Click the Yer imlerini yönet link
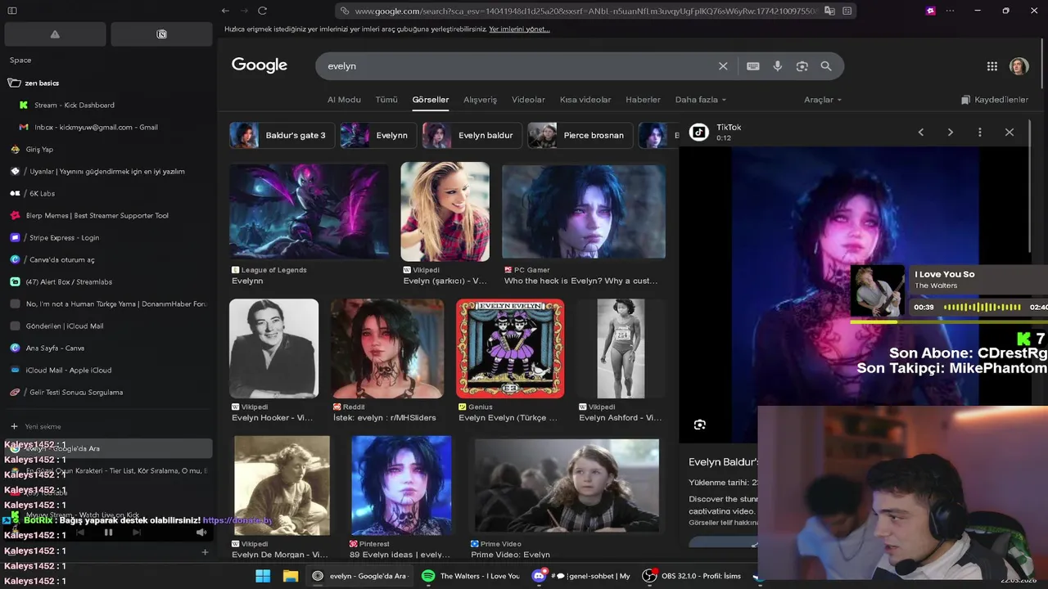1048x589 pixels. point(519,29)
